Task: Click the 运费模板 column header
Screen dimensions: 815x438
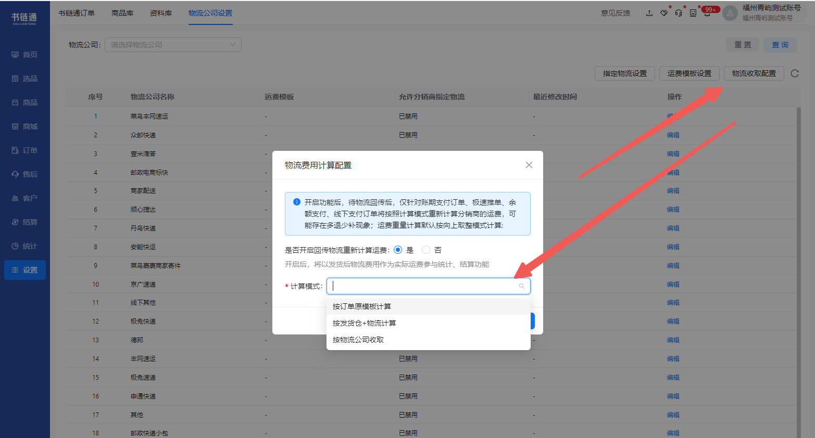Action: click(x=279, y=97)
